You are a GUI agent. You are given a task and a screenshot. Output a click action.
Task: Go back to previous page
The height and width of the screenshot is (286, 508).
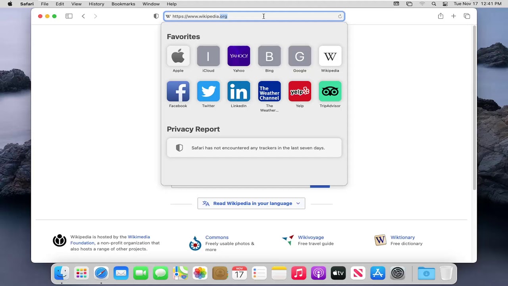(x=83, y=16)
